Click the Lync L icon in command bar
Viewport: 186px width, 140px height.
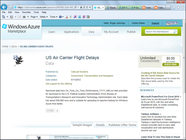[79, 17]
